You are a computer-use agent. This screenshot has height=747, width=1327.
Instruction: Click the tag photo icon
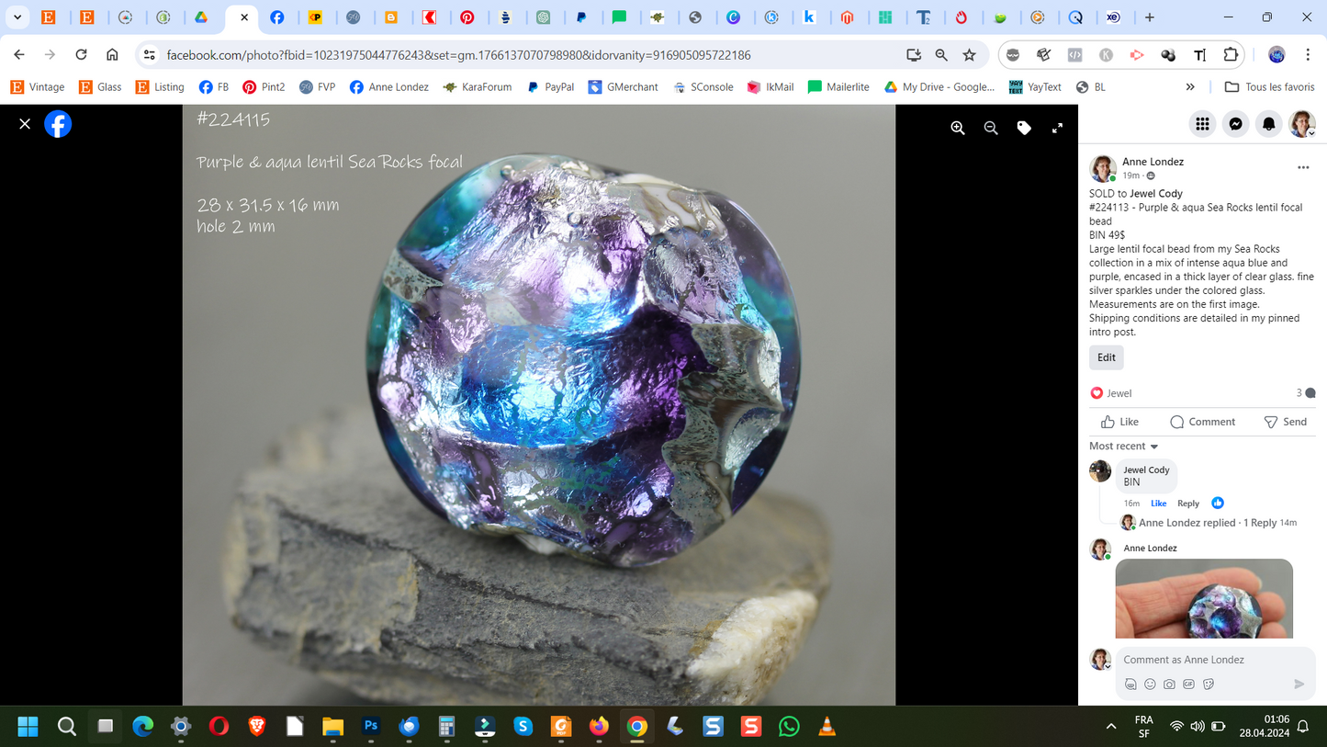[x=1024, y=129]
